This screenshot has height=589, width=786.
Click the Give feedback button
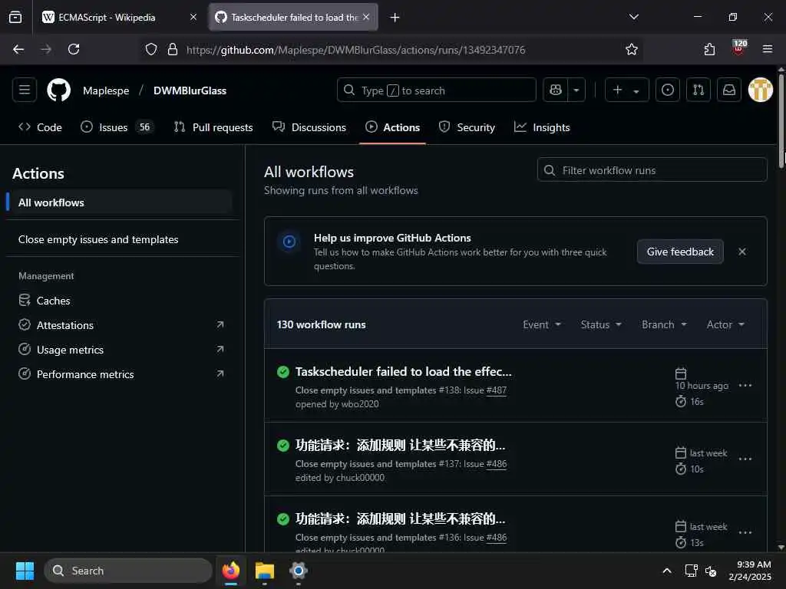680,252
